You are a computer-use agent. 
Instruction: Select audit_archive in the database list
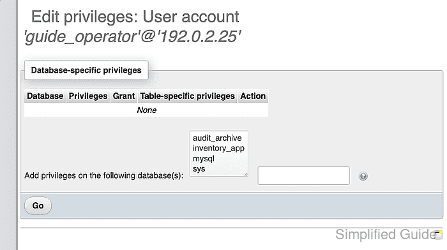[x=217, y=138]
